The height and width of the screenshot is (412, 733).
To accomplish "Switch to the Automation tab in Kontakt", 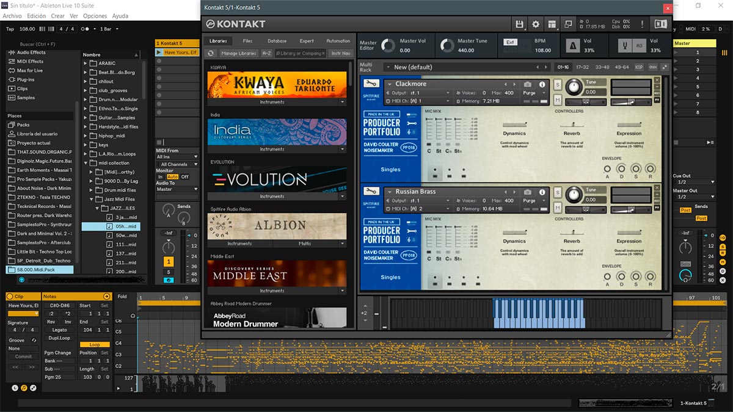I will (338, 41).
